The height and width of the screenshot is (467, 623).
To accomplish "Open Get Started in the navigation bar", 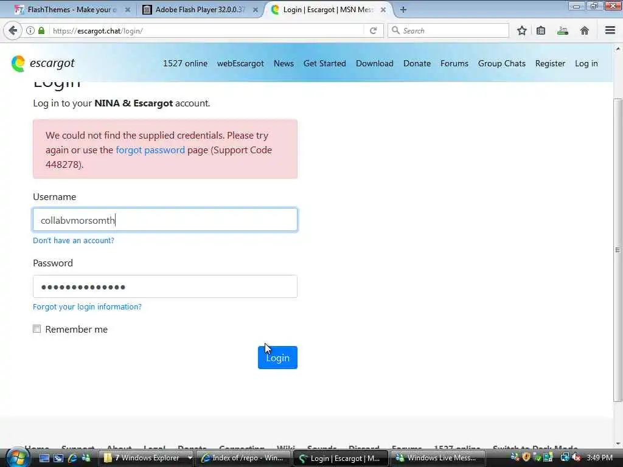I will click(x=325, y=63).
